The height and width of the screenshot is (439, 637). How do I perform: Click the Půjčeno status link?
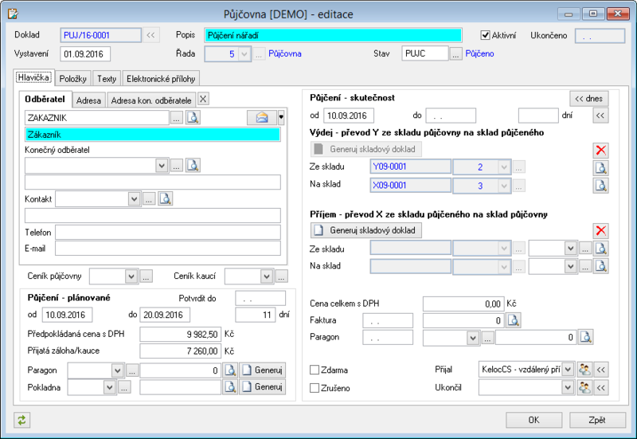pos(479,53)
